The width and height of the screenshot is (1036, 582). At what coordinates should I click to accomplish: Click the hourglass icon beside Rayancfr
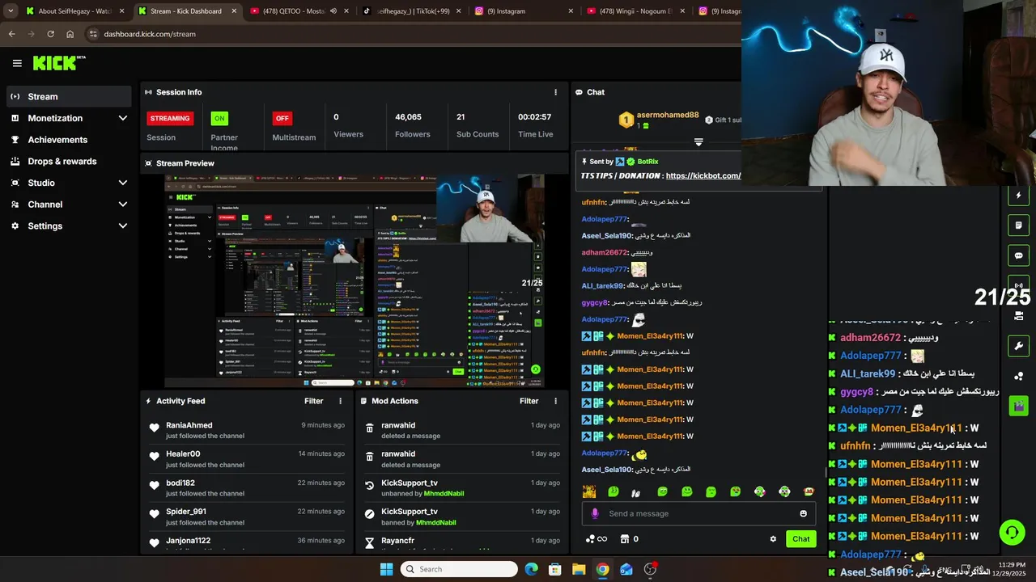tap(370, 542)
